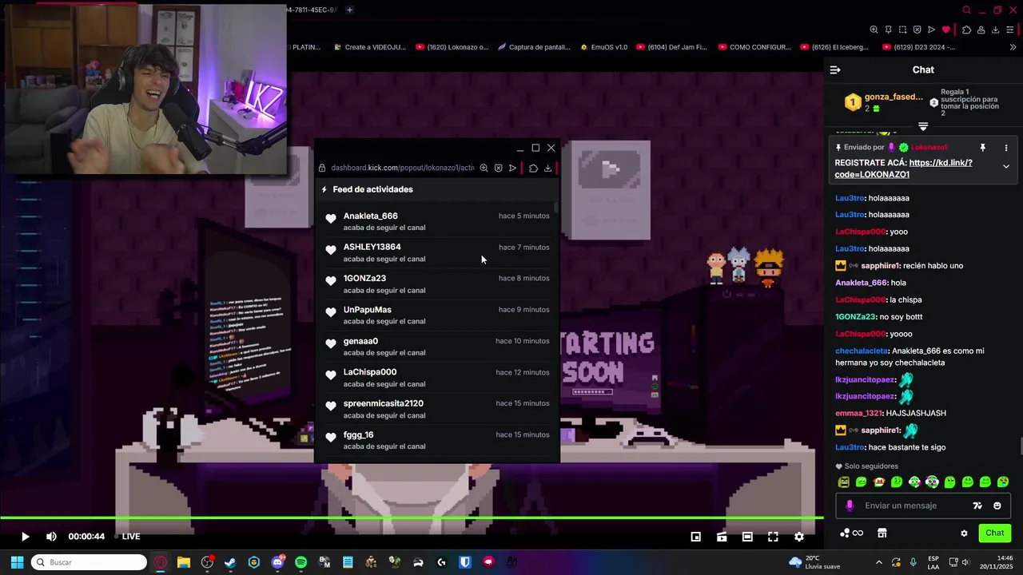
Task: Open the Windows Start menu
Action: [17, 562]
